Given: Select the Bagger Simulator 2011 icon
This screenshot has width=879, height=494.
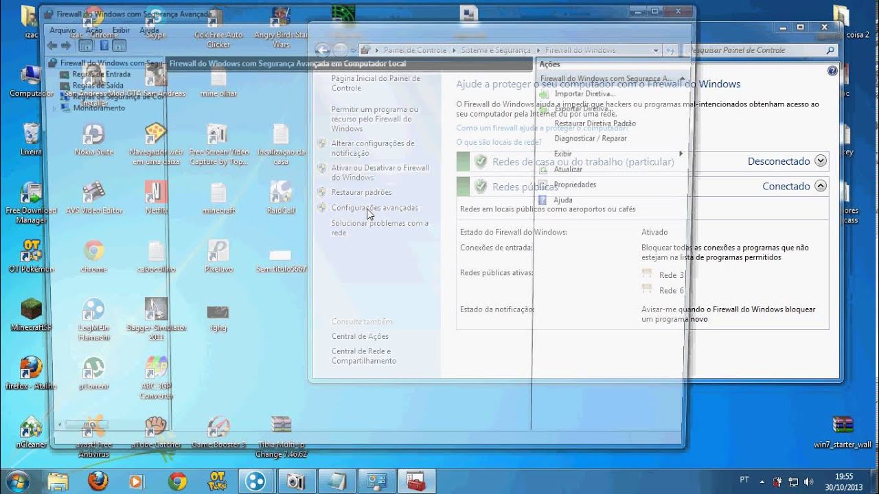Looking at the screenshot, I should click(156, 319).
